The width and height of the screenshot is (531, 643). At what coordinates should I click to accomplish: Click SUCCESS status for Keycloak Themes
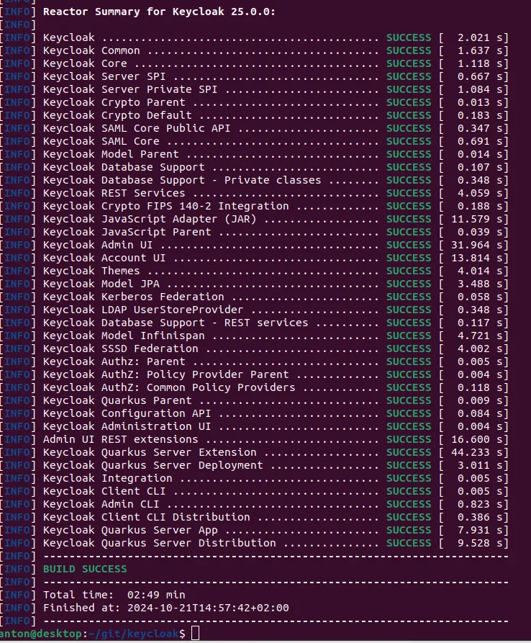[x=409, y=271]
